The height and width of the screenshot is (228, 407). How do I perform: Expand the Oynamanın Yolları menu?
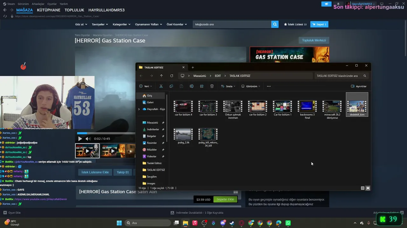148,24
